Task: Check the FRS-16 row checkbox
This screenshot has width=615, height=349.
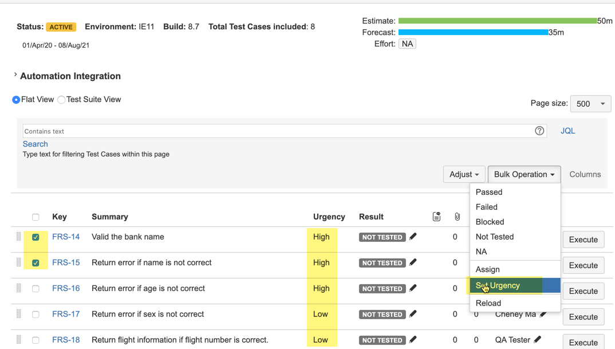Action: click(36, 289)
